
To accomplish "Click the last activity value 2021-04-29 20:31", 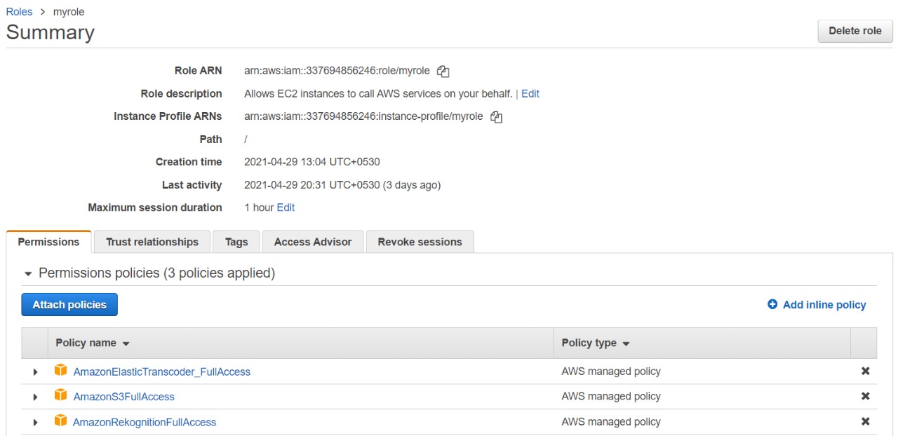I will [x=342, y=185].
